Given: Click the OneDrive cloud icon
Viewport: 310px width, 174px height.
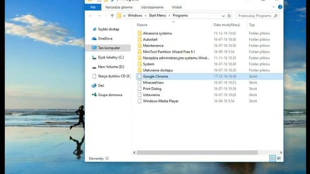Looking at the screenshot, I should pos(94,39).
